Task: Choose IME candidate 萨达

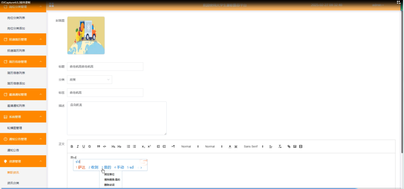Action: click(80, 167)
